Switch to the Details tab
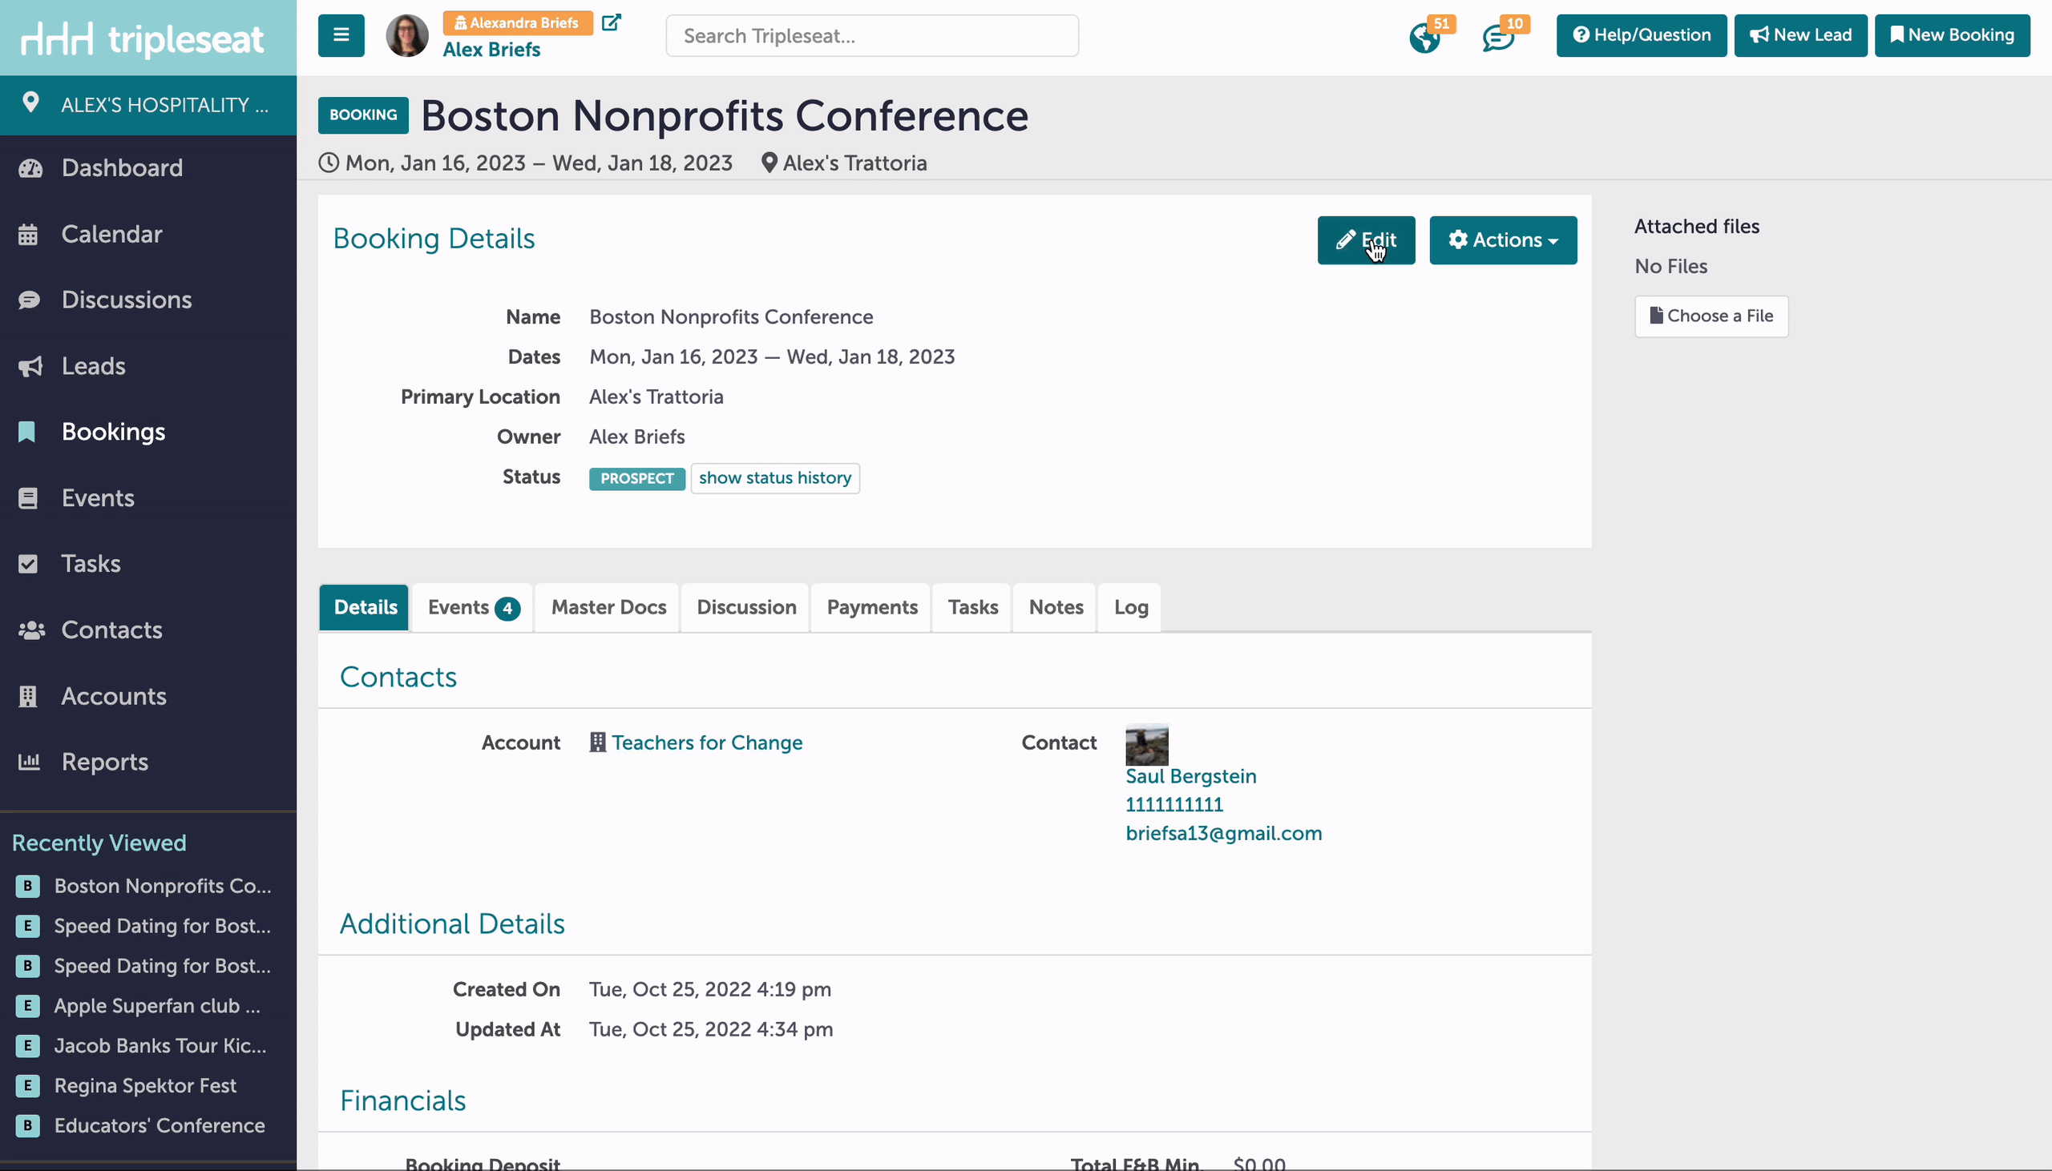This screenshot has width=2052, height=1171. tap(366, 607)
